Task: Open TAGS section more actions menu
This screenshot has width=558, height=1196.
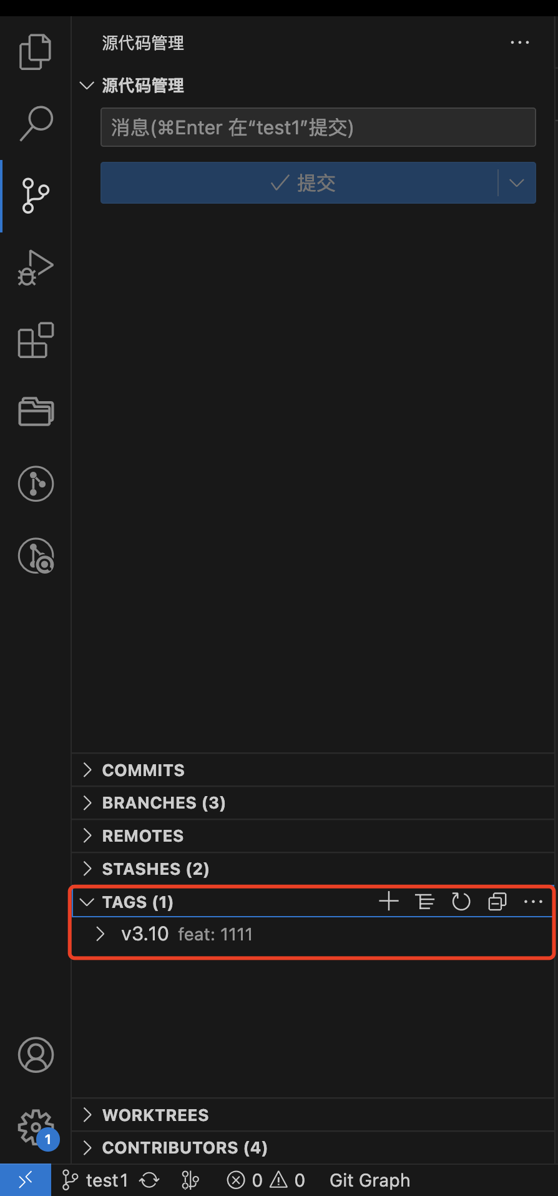Action: 533,902
